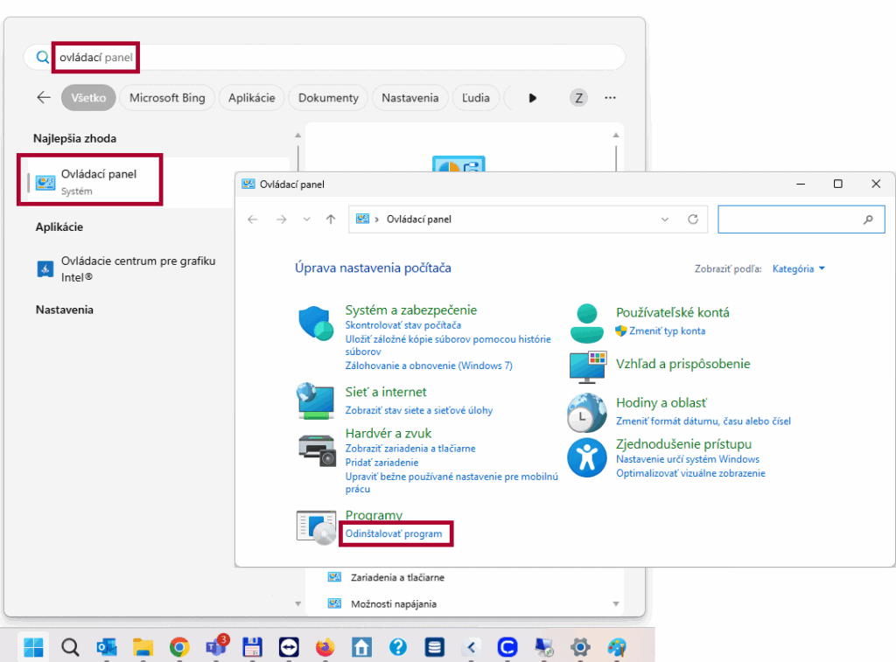Click the refresh button in address bar
Image resolution: width=896 pixels, height=662 pixels.
tap(693, 220)
